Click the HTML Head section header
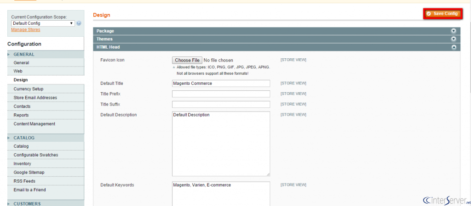The height and width of the screenshot is (206, 471). pos(276,47)
